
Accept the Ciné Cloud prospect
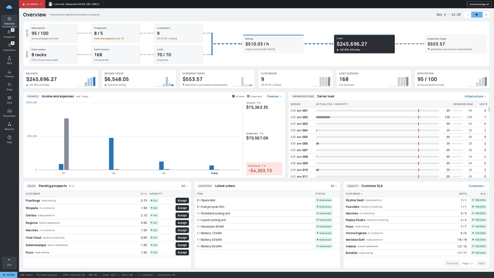pyautogui.click(x=182, y=238)
